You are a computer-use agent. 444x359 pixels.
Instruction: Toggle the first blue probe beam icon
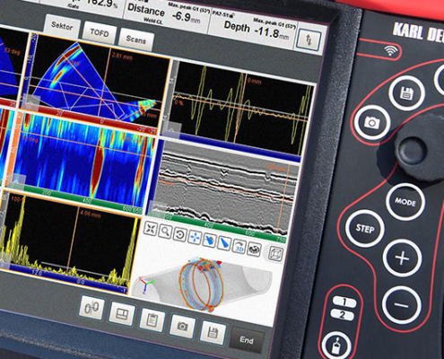click(x=210, y=241)
